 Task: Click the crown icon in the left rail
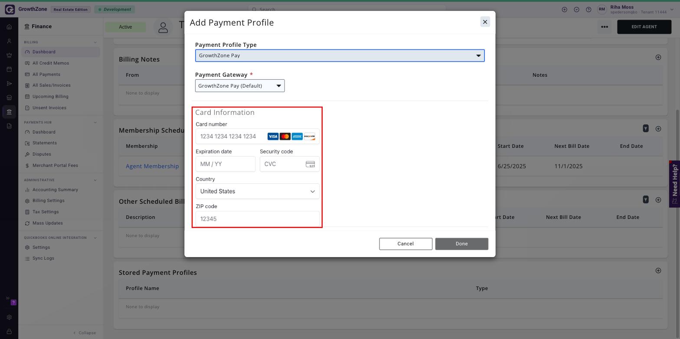[x=9, y=55]
